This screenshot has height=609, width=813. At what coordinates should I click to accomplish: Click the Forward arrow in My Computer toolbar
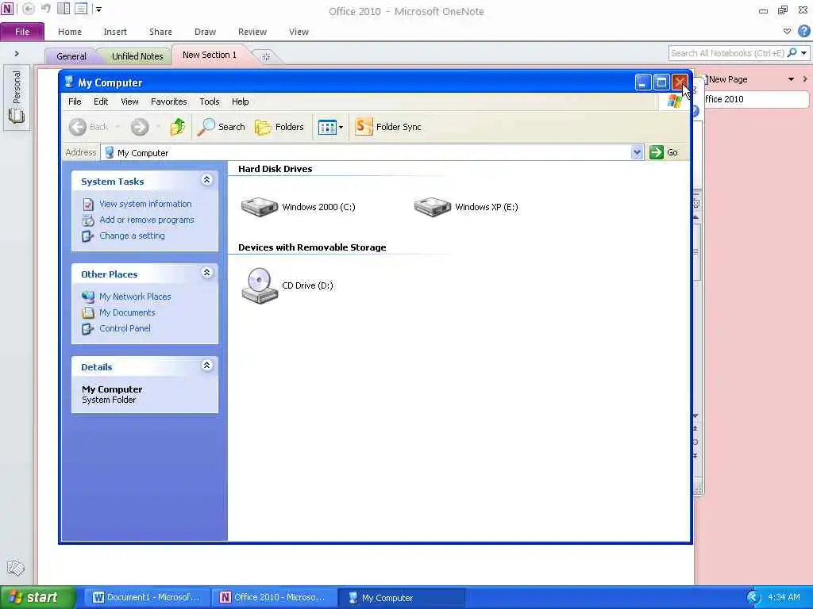tap(140, 127)
